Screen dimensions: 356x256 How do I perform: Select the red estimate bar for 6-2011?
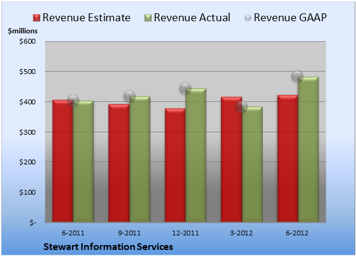pos(63,161)
